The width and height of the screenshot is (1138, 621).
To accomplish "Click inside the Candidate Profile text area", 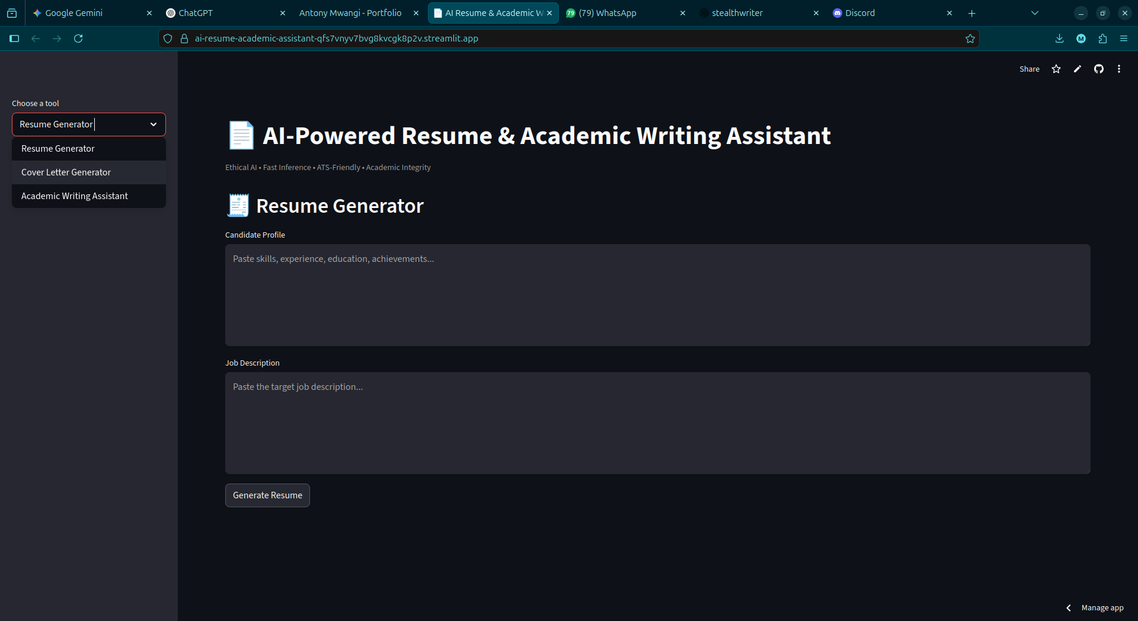I will pyautogui.click(x=652, y=295).
